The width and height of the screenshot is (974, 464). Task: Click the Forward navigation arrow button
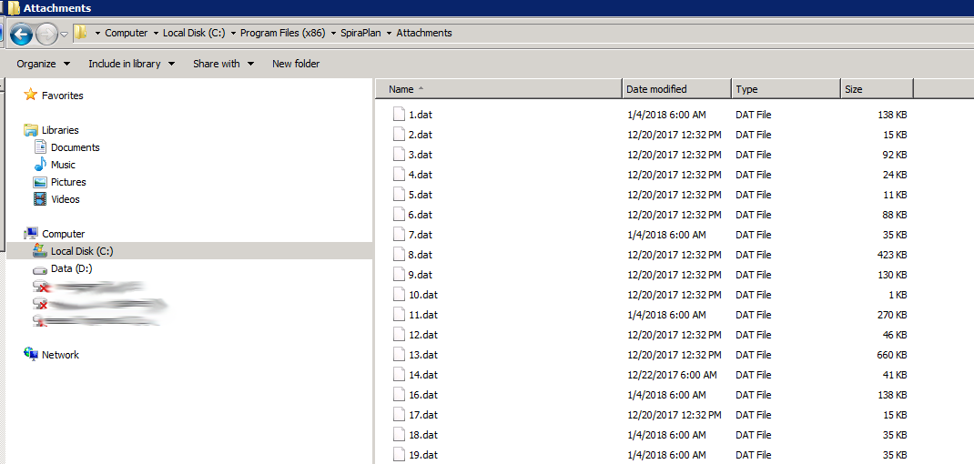(x=46, y=35)
